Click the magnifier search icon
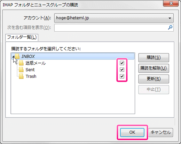The height and width of the screenshot is (144, 181). pos(170,27)
